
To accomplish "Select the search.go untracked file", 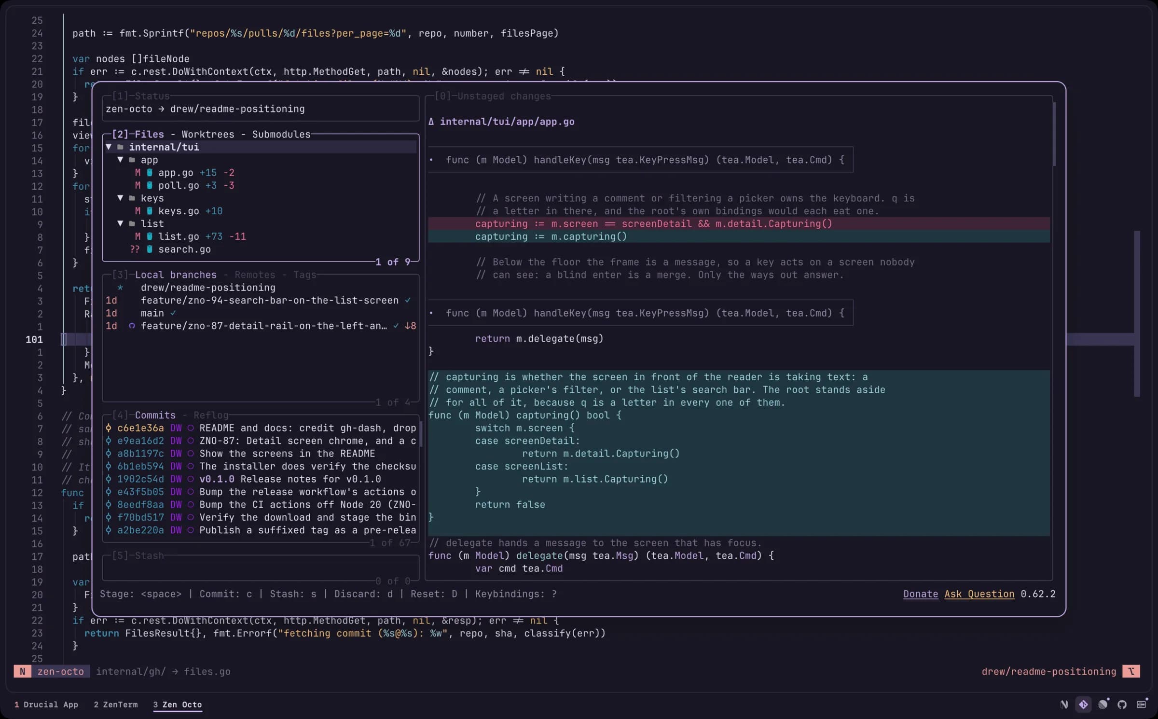I will pyautogui.click(x=261, y=249).
